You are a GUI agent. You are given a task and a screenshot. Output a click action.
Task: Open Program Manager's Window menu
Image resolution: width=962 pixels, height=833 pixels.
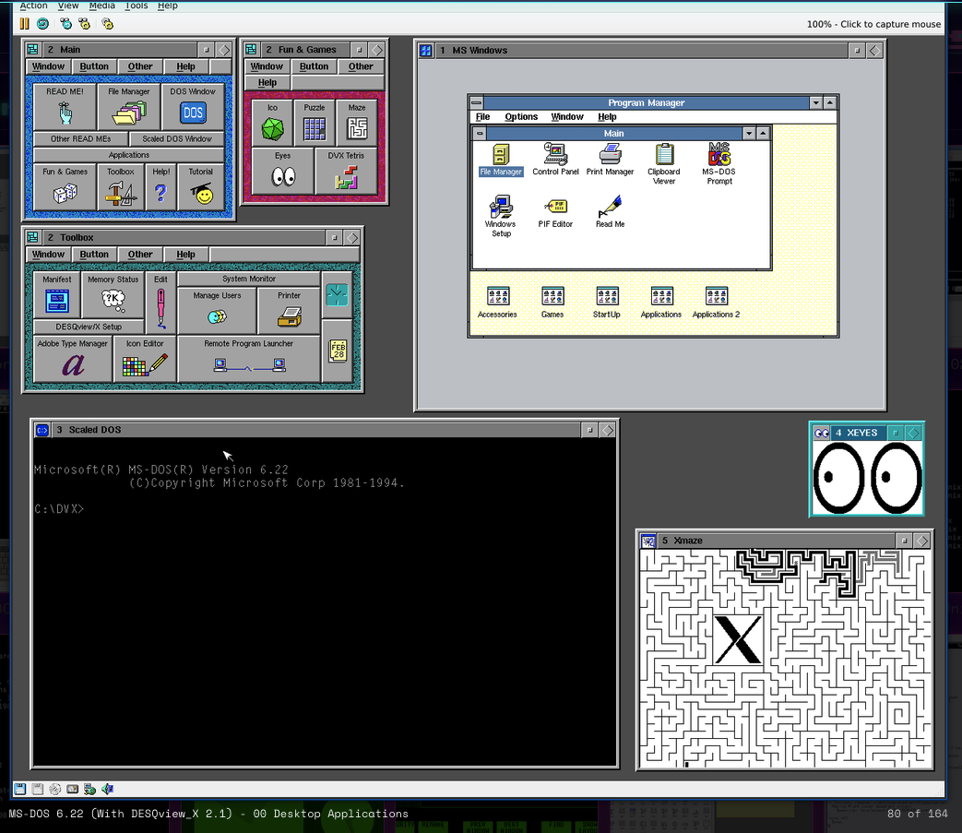567,116
